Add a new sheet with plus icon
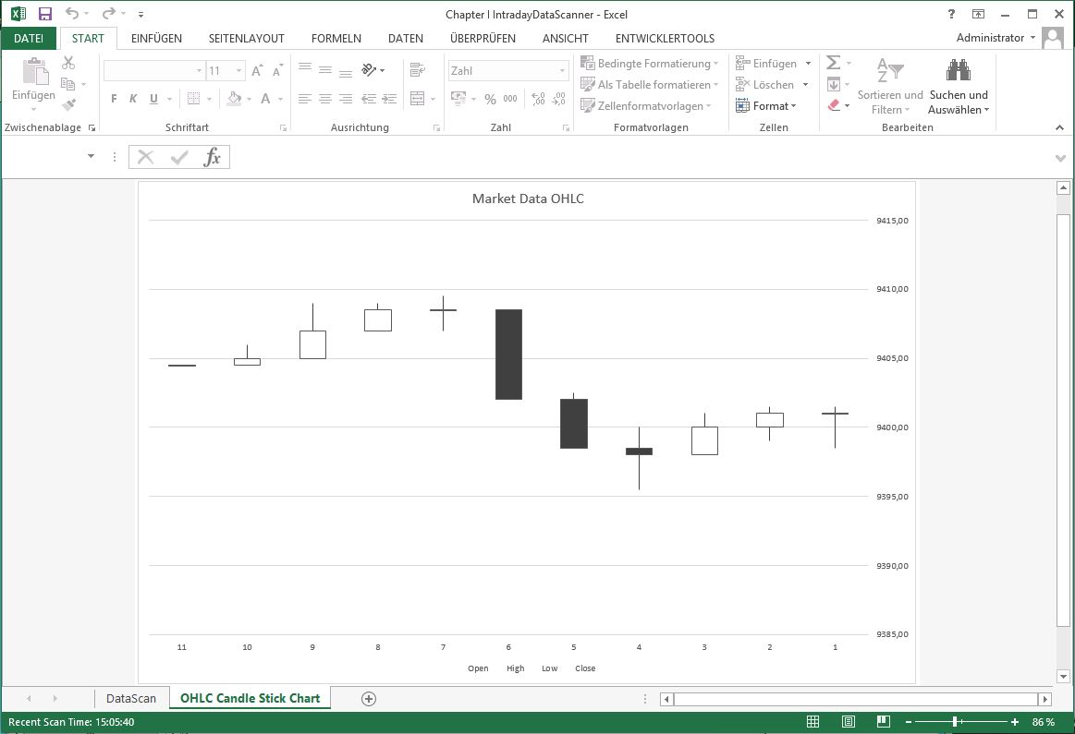This screenshot has height=734, width=1075. [369, 699]
